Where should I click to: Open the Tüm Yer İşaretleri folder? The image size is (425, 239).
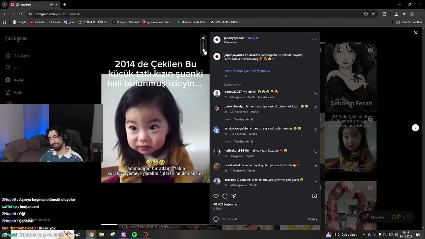click(409, 22)
